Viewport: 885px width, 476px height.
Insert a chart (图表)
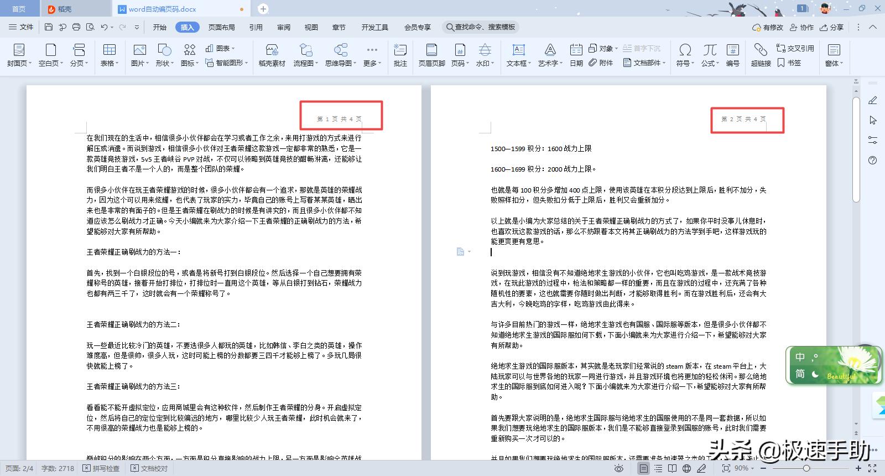[220, 49]
